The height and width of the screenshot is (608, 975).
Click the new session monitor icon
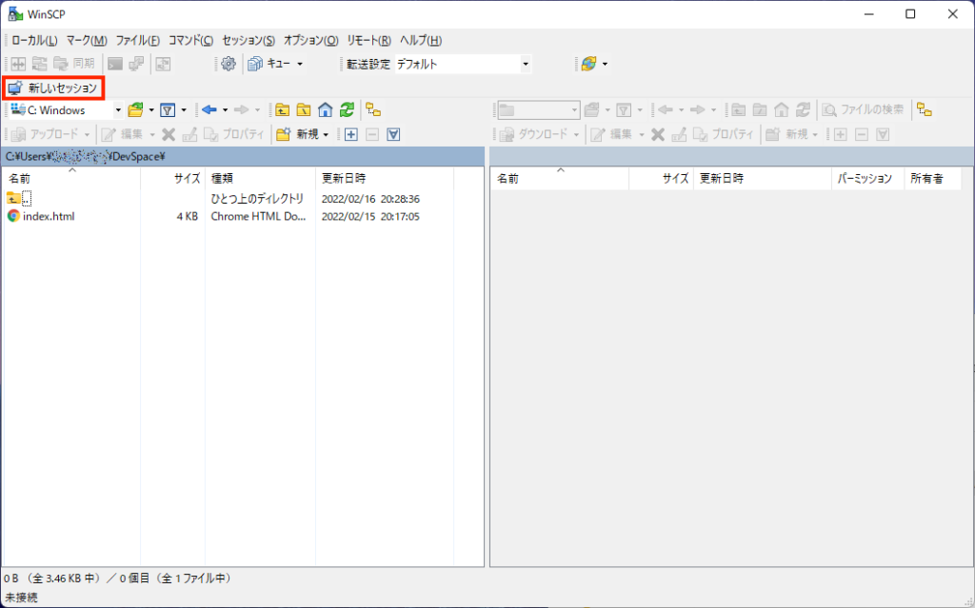click(x=15, y=88)
